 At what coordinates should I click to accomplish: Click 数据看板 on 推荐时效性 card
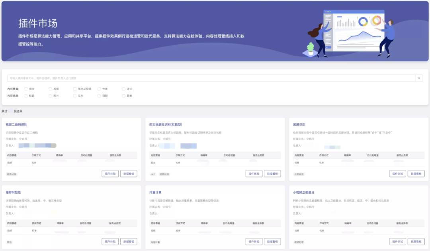click(x=129, y=242)
